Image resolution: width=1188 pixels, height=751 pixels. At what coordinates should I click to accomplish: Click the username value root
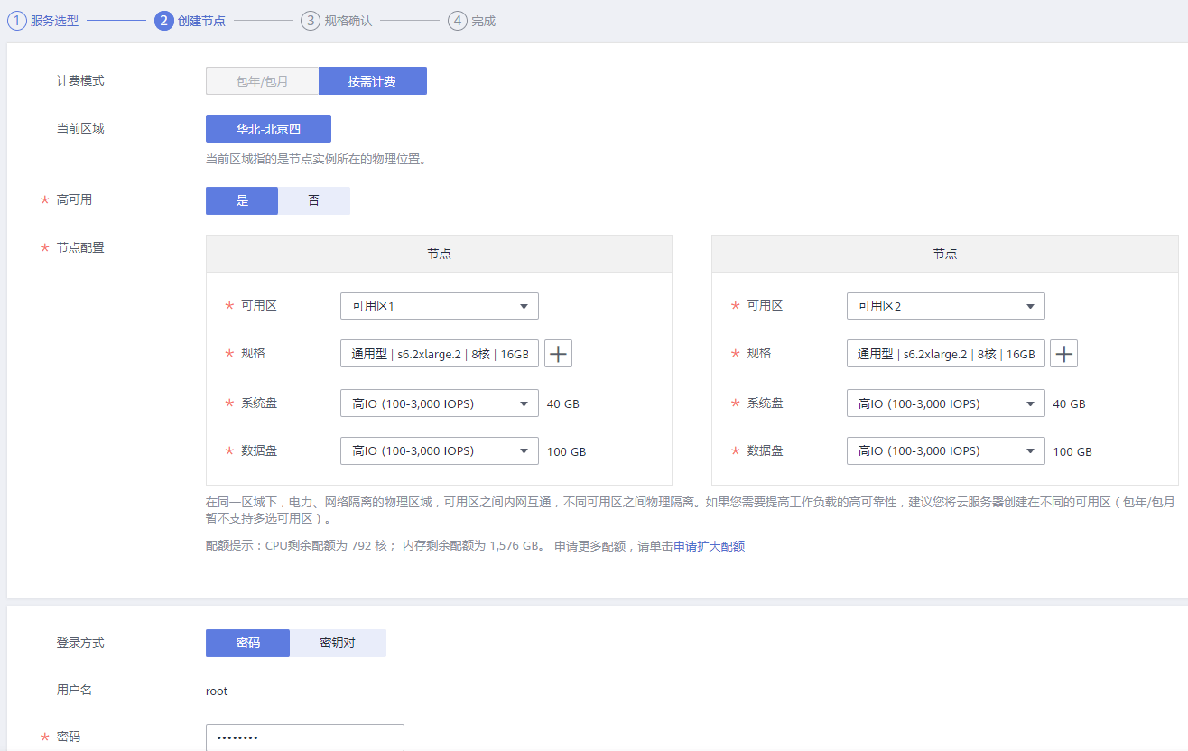pyautogui.click(x=217, y=691)
